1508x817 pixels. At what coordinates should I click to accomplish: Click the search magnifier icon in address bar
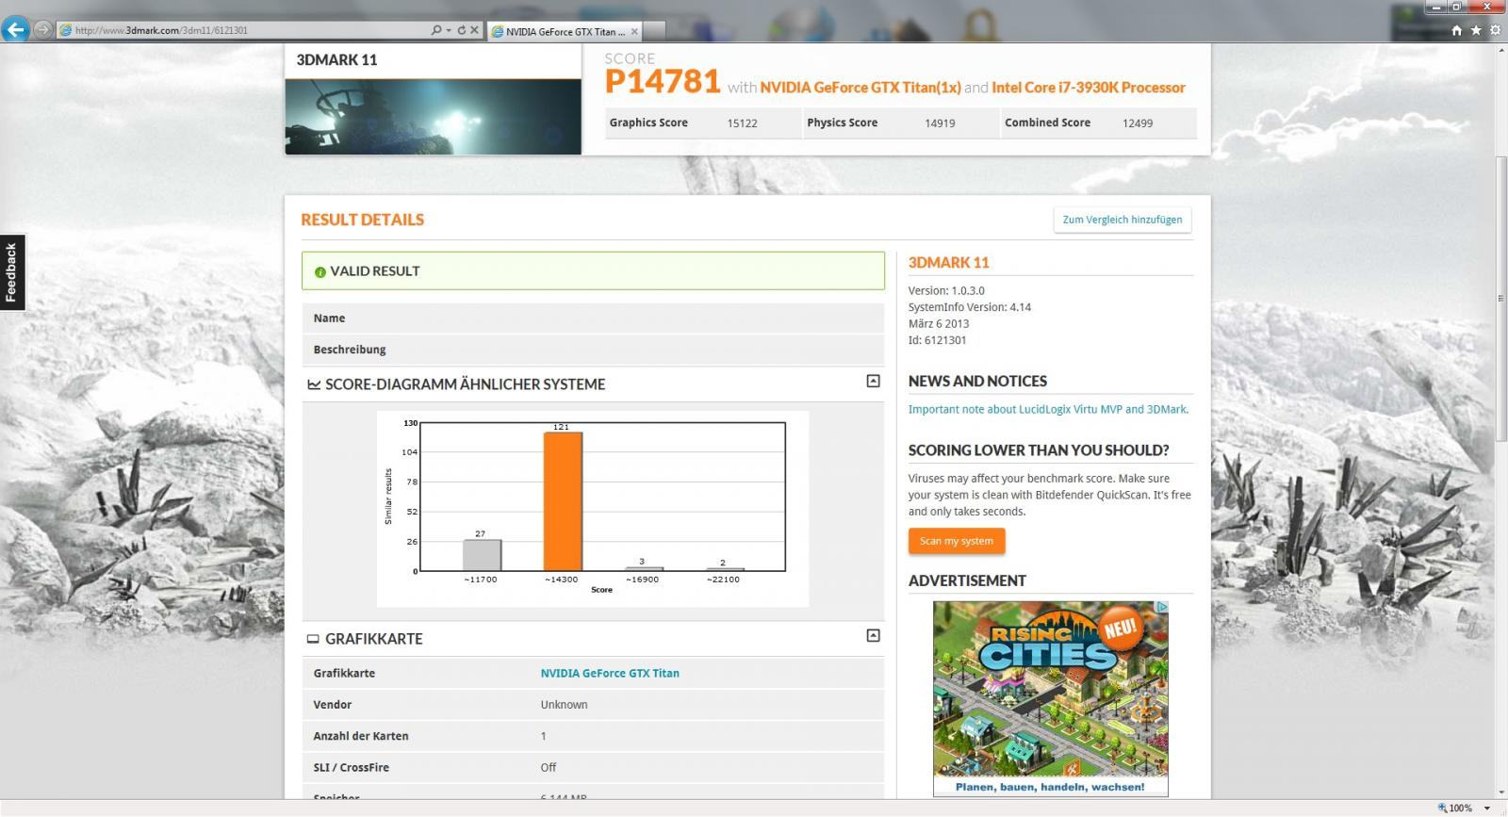tap(435, 30)
